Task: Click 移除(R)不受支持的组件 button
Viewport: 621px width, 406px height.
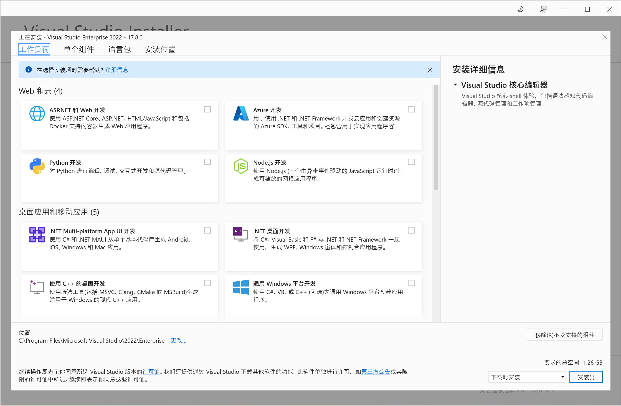Action: [x=564, y=335]
